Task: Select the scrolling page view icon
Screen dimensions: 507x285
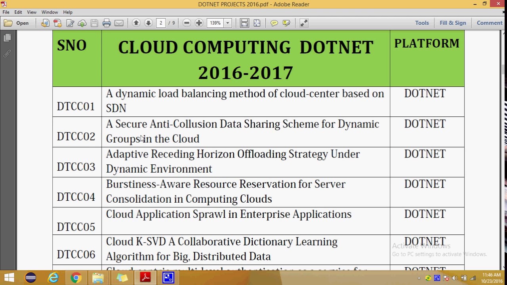Action: [x=244, y=23]
